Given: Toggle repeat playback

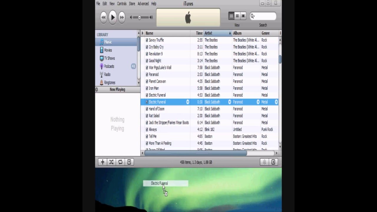Looking at the screenshot, I should 120,162.
